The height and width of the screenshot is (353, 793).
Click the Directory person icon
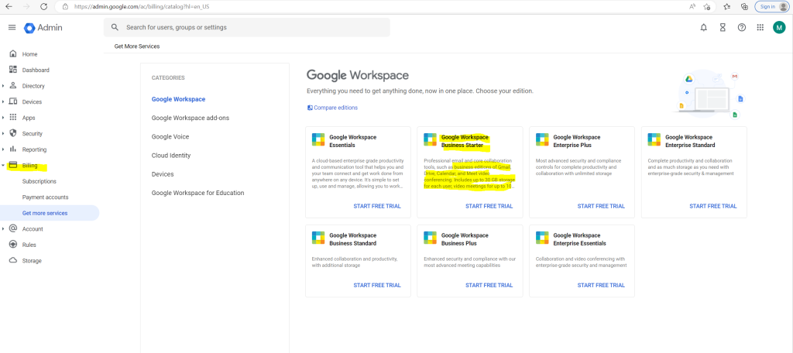(13, 85)
